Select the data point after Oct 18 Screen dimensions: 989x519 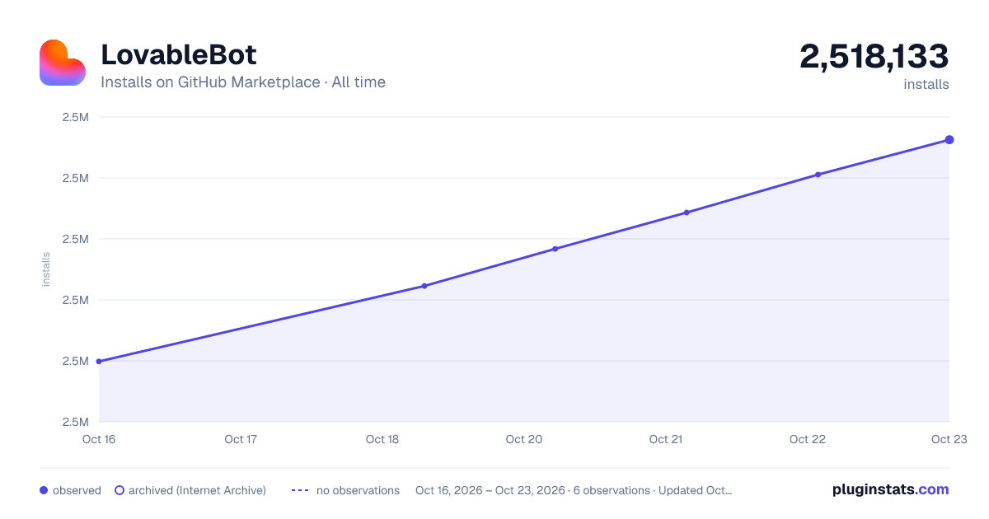pos(424,286)
